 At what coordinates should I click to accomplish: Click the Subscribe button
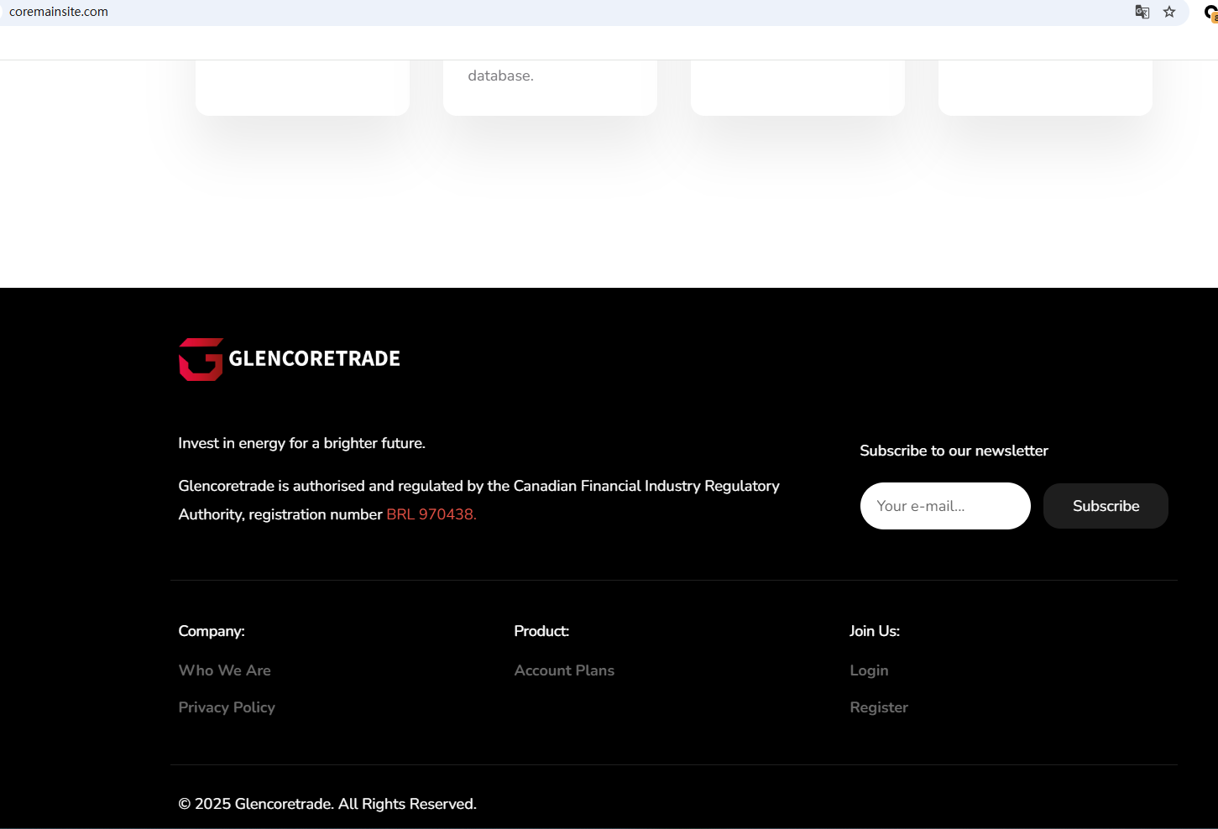click(1106, 506)
